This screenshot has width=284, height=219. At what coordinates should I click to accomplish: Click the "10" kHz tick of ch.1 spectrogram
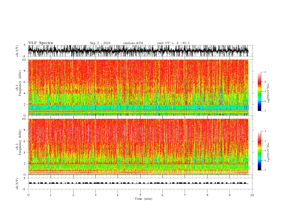pyautogui.click(x=24, y=60)
